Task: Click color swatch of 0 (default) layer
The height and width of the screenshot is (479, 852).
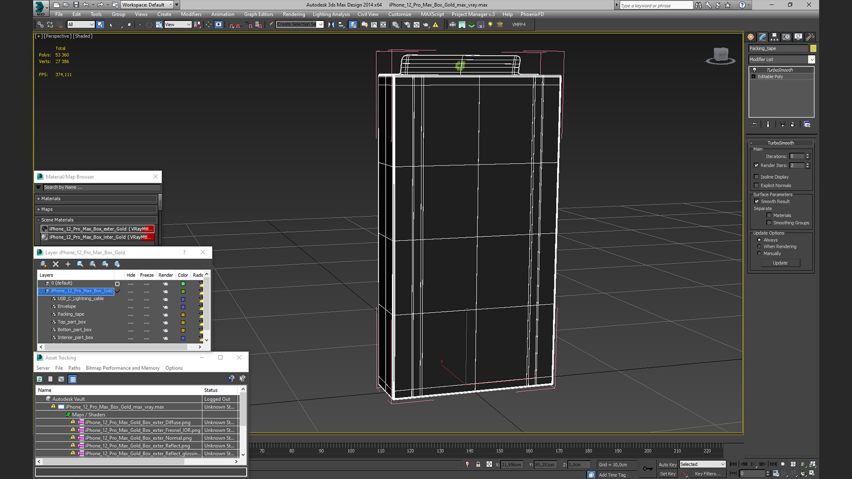Action: pos(183,284)
